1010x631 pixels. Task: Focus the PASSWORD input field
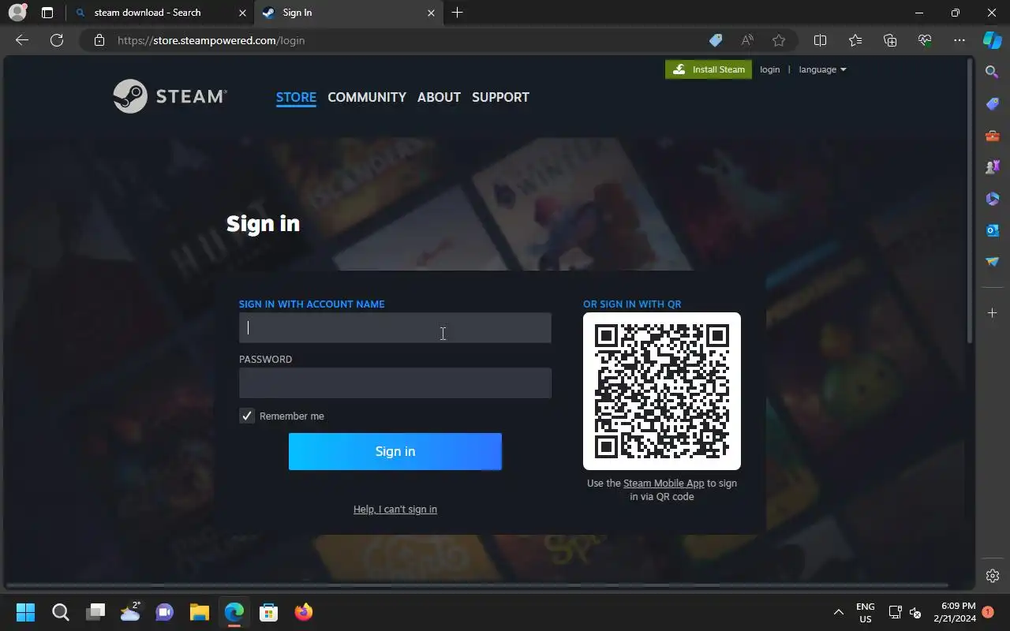coord(395,383)
